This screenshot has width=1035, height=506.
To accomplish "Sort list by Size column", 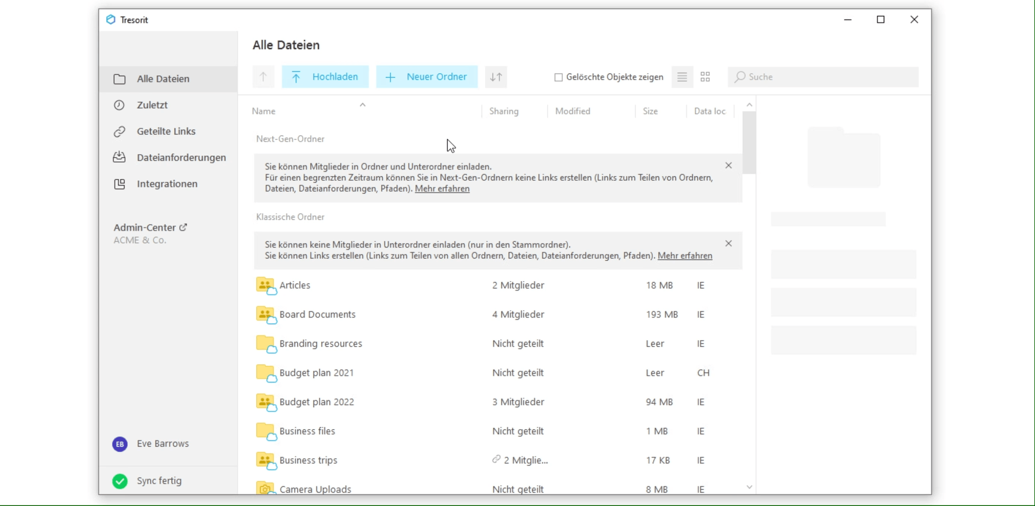I will tap(650, 112).
